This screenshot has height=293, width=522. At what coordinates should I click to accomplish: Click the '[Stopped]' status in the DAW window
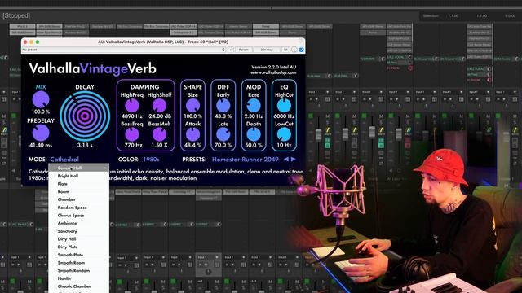click(x=16, y=15)
